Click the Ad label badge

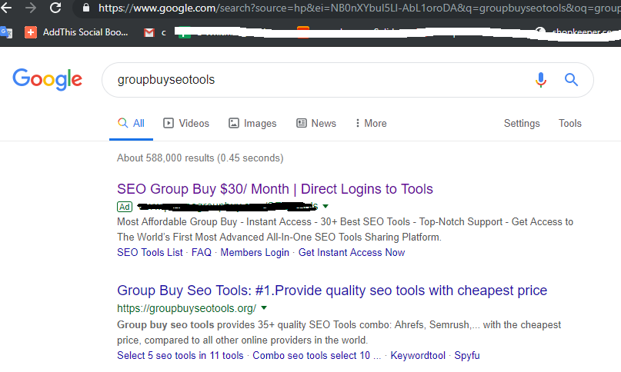point(125,207)
